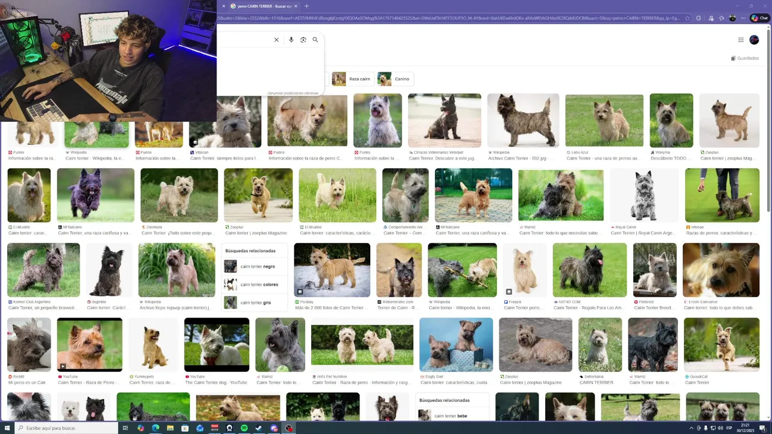Open Steam from the taskbar

tap(259, 428)
